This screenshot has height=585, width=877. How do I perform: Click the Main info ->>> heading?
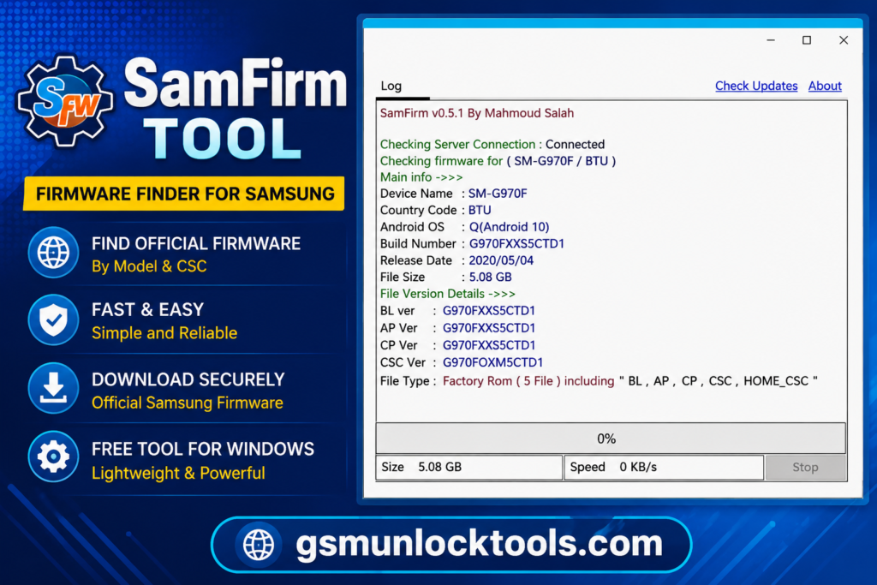click(x=421, y=177)
